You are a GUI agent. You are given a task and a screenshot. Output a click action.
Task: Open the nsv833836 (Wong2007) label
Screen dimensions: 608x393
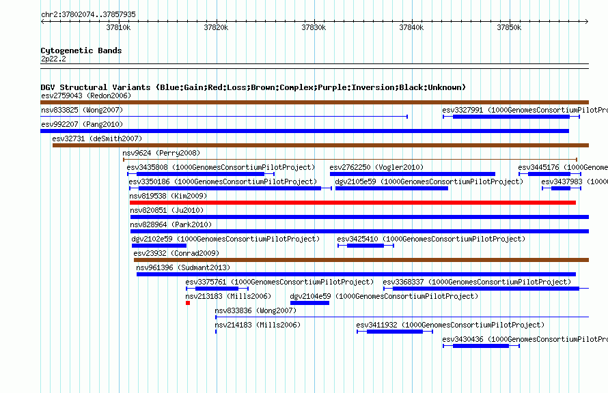click(x=255, y=310)
